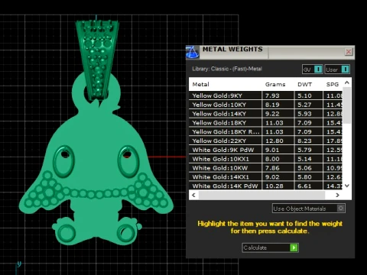
Task: Toggle Use Object Materials option
Action: (309, 209)
